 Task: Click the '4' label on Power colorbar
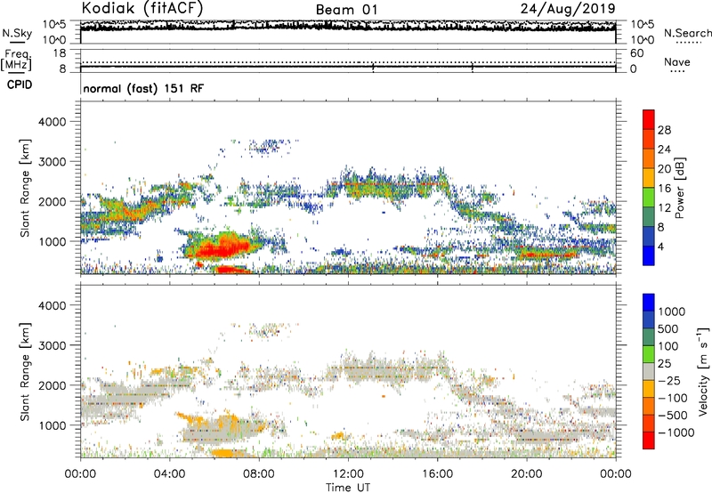[x=660, y=247]
